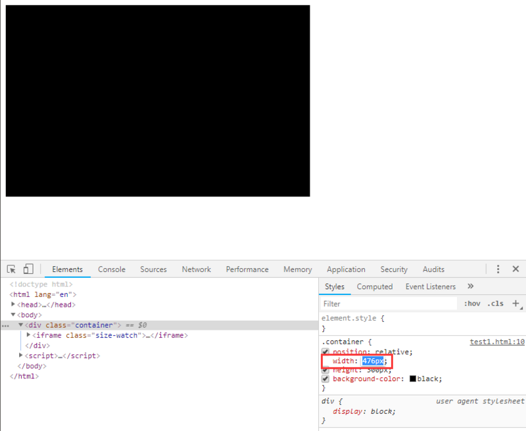This screenshot has width=526, height=431.
Task: Click the user agent stylesheet label
Action: click(x=480, y=401)
